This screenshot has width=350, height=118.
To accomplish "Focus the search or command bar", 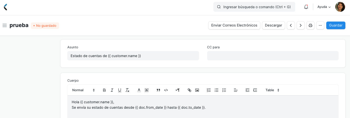I will tap(254, 7).
